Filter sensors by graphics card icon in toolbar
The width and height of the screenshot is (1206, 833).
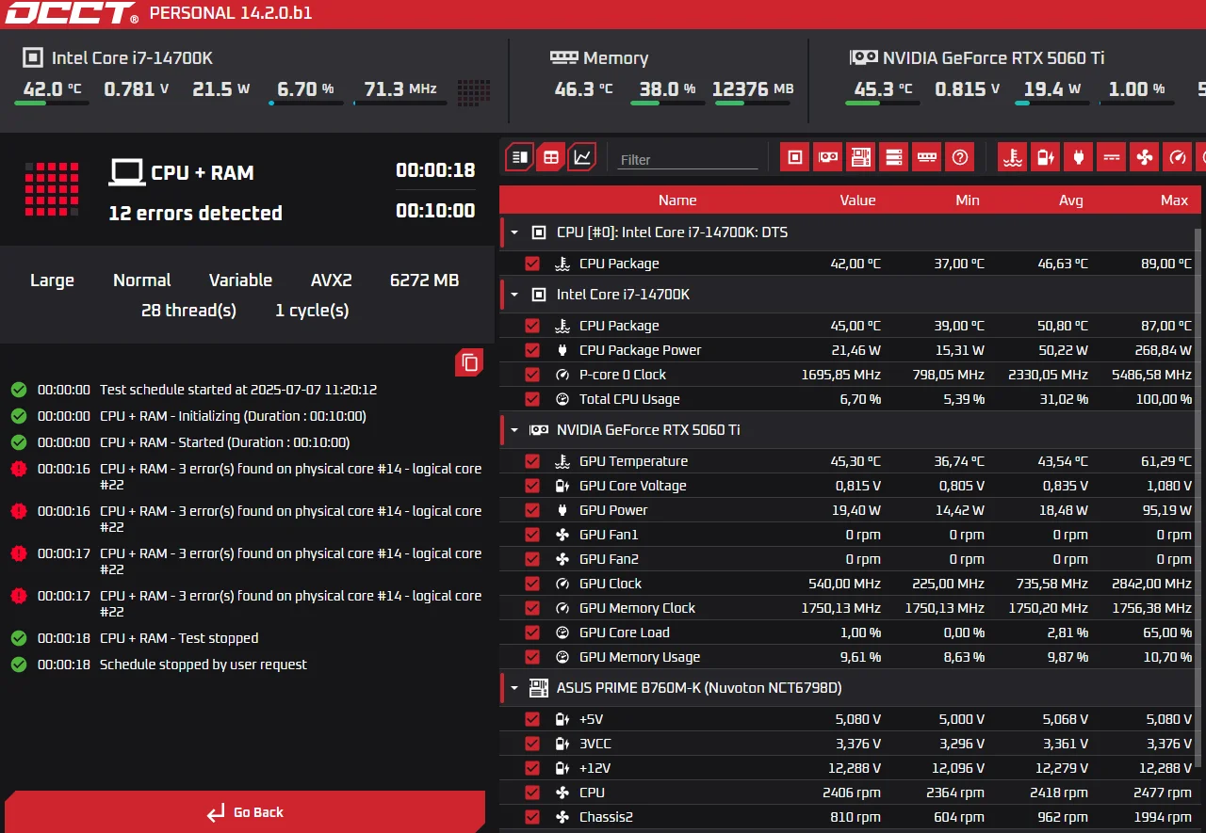pyautogui.click(x=828, y=157)
